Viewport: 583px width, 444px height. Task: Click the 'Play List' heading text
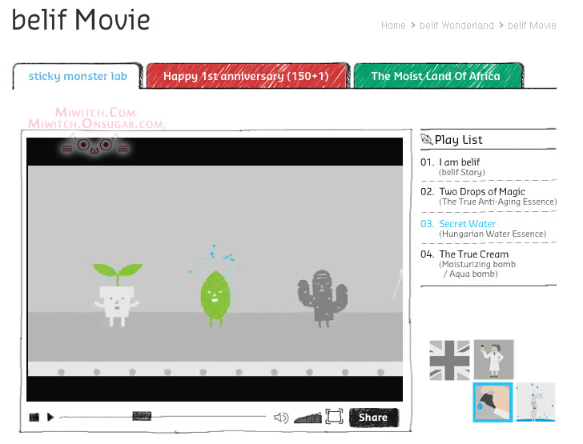[x=458, y=140]
